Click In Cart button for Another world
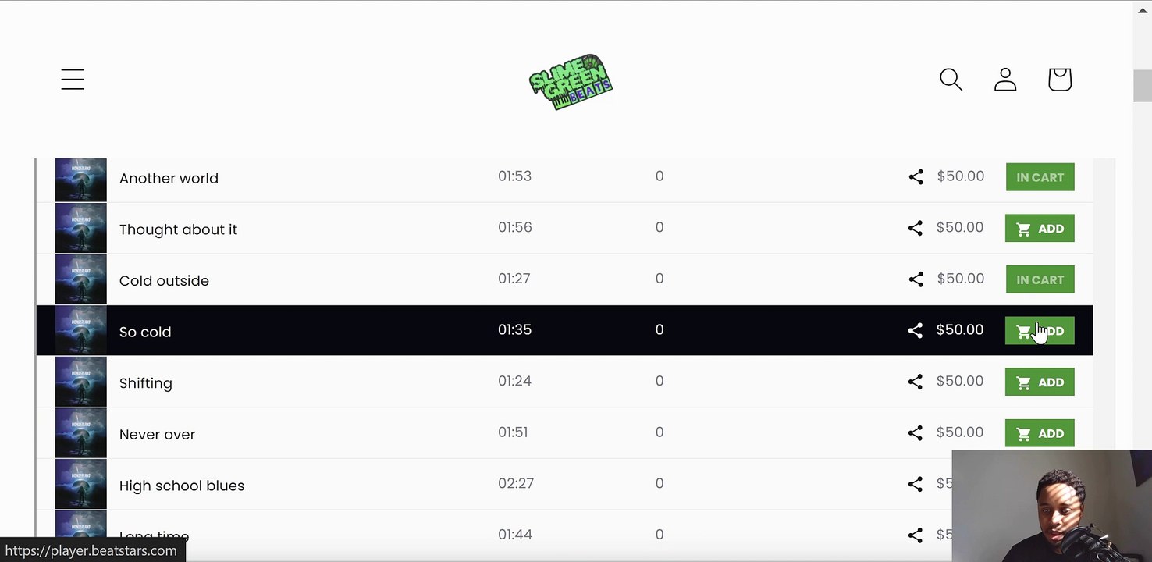This screenshot has width=1152, height=562. point(1040,177)
